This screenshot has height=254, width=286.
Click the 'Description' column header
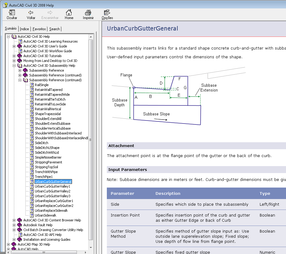pos(168,193)
